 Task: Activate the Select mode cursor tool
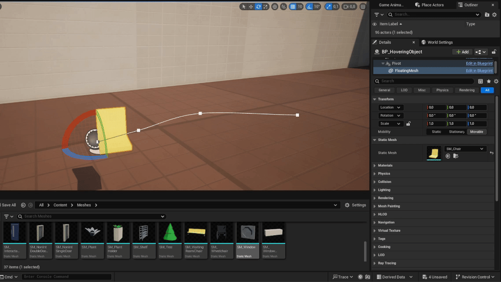tap(243, 7)
